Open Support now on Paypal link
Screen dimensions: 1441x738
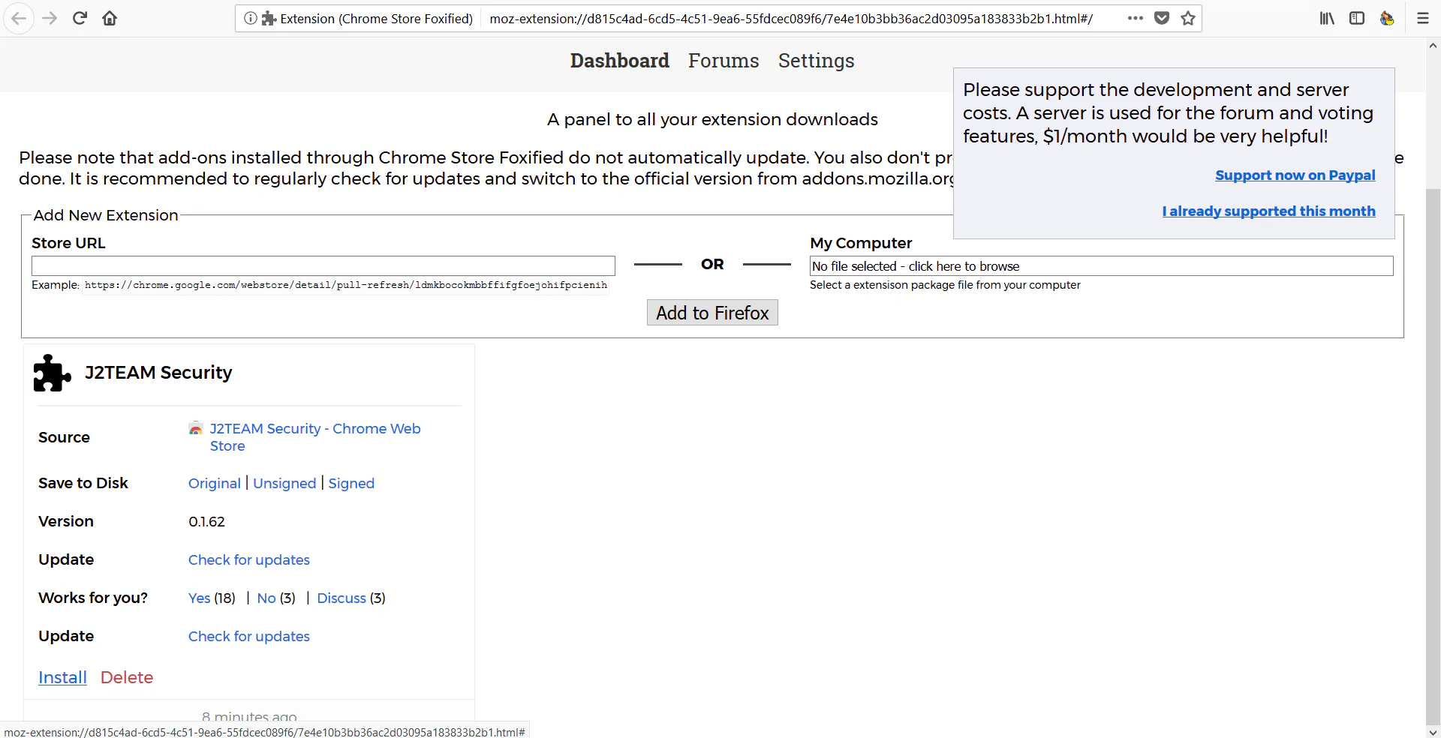point(1295,175)
